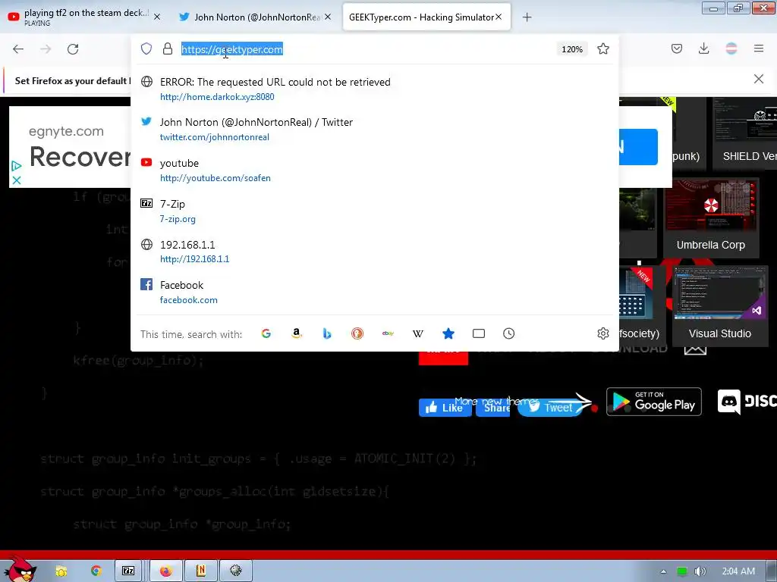This screenshot has height=582, width=777.
Task: Search with Wikipedia this time
Action: [x=418, y=333]
